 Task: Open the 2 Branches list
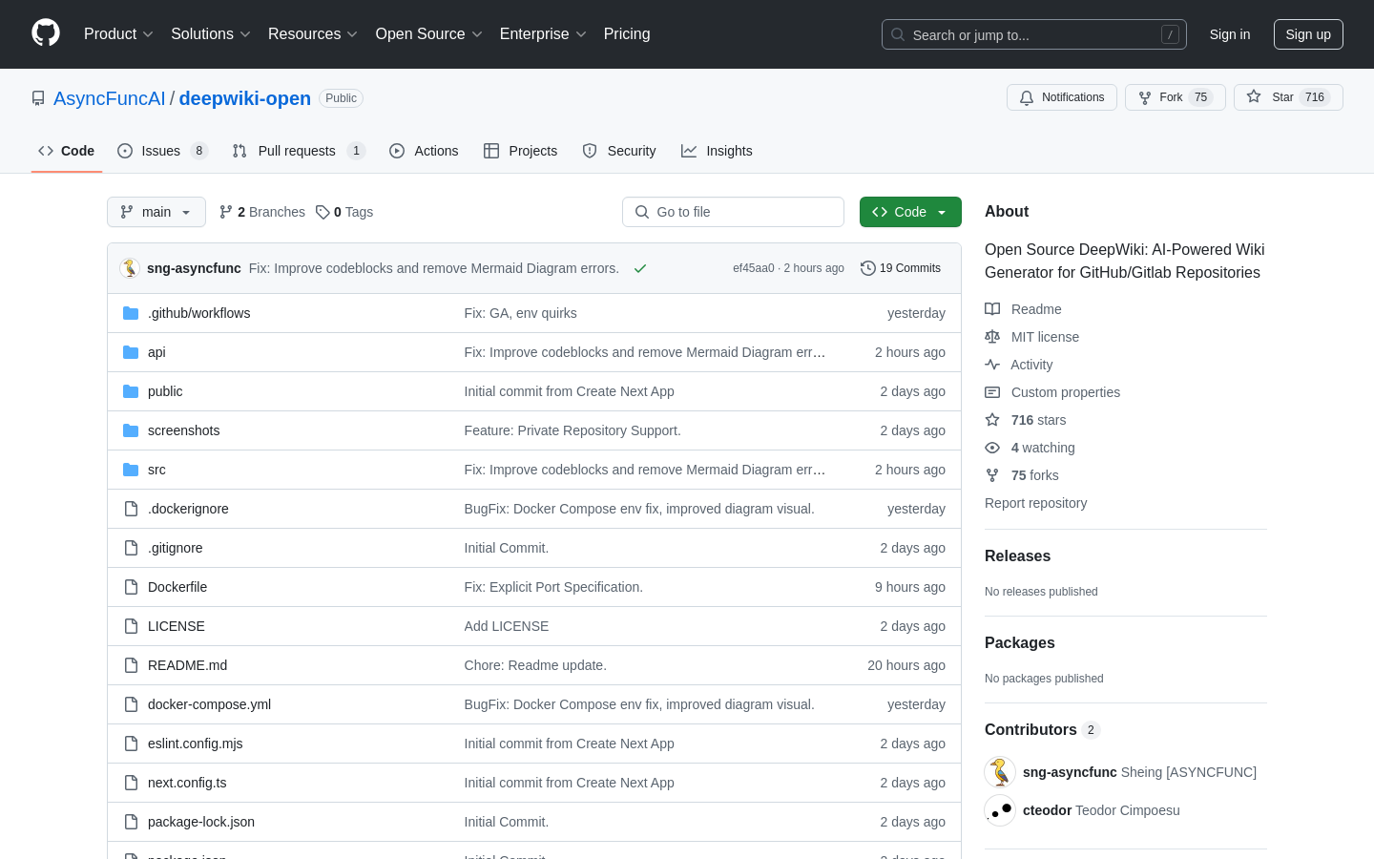[x=262, y=212]
